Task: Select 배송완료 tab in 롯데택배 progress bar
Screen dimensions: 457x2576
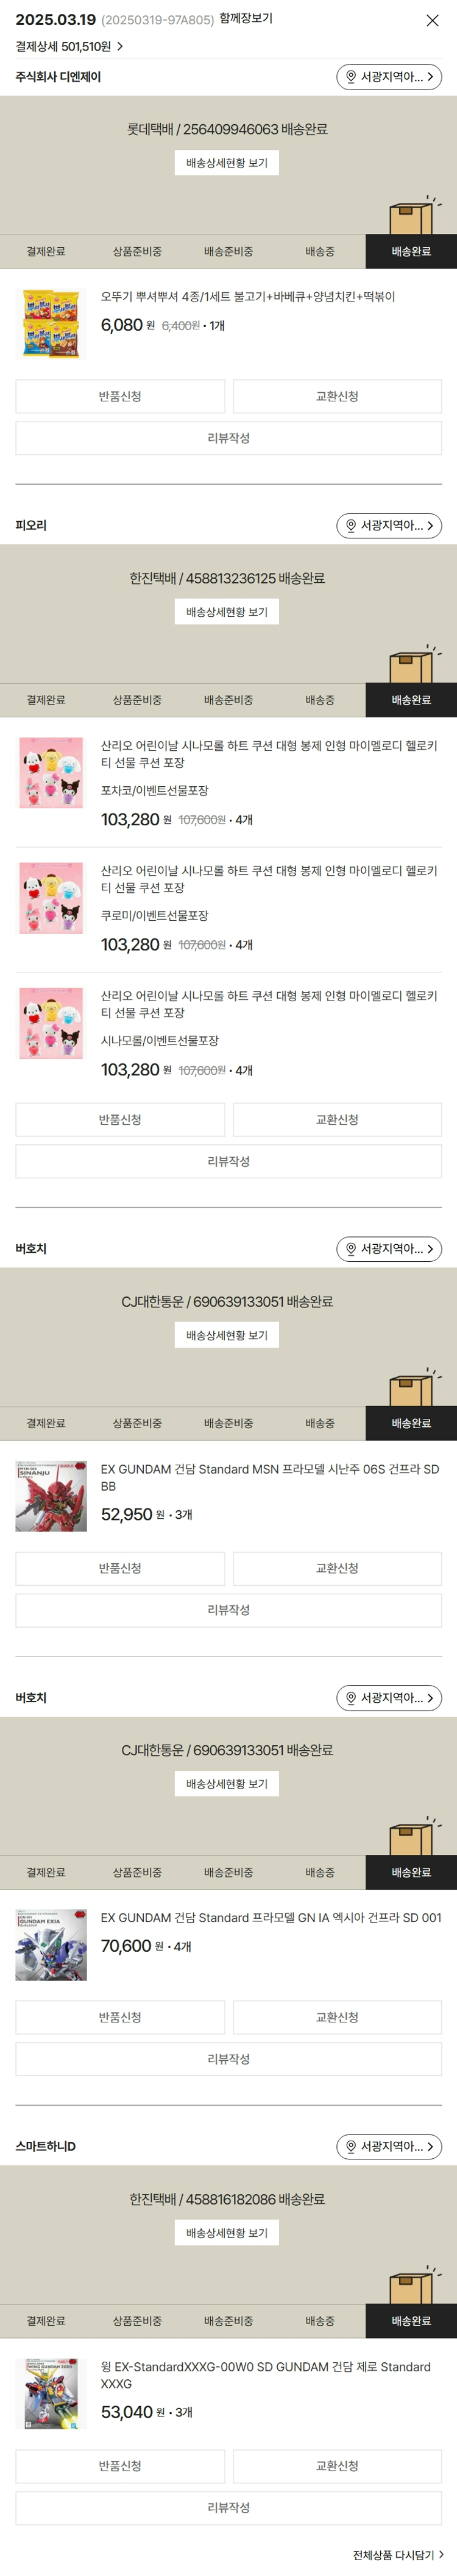Action: click(411, 251)
